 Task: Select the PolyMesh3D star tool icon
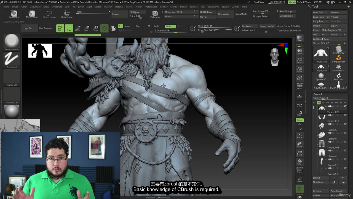[x=339, y=68]
